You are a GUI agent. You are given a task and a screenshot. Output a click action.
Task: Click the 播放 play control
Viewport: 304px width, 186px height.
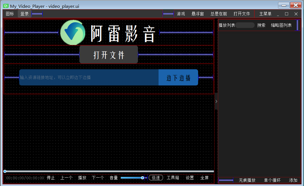click(82, 178)
